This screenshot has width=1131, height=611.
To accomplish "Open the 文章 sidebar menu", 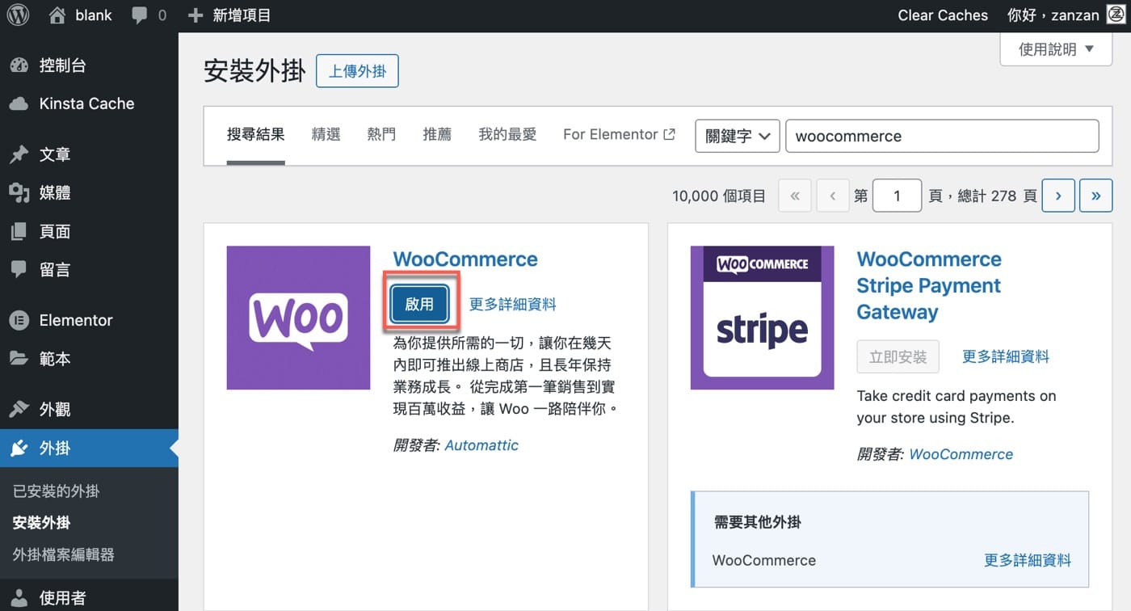I will pos(89,154).
